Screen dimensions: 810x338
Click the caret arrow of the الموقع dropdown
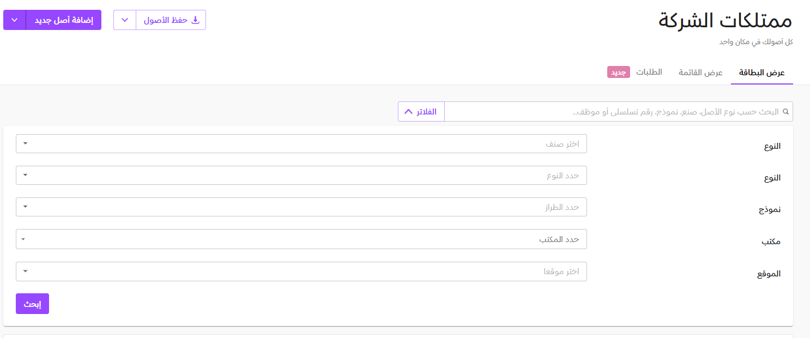tap(25, 271)
